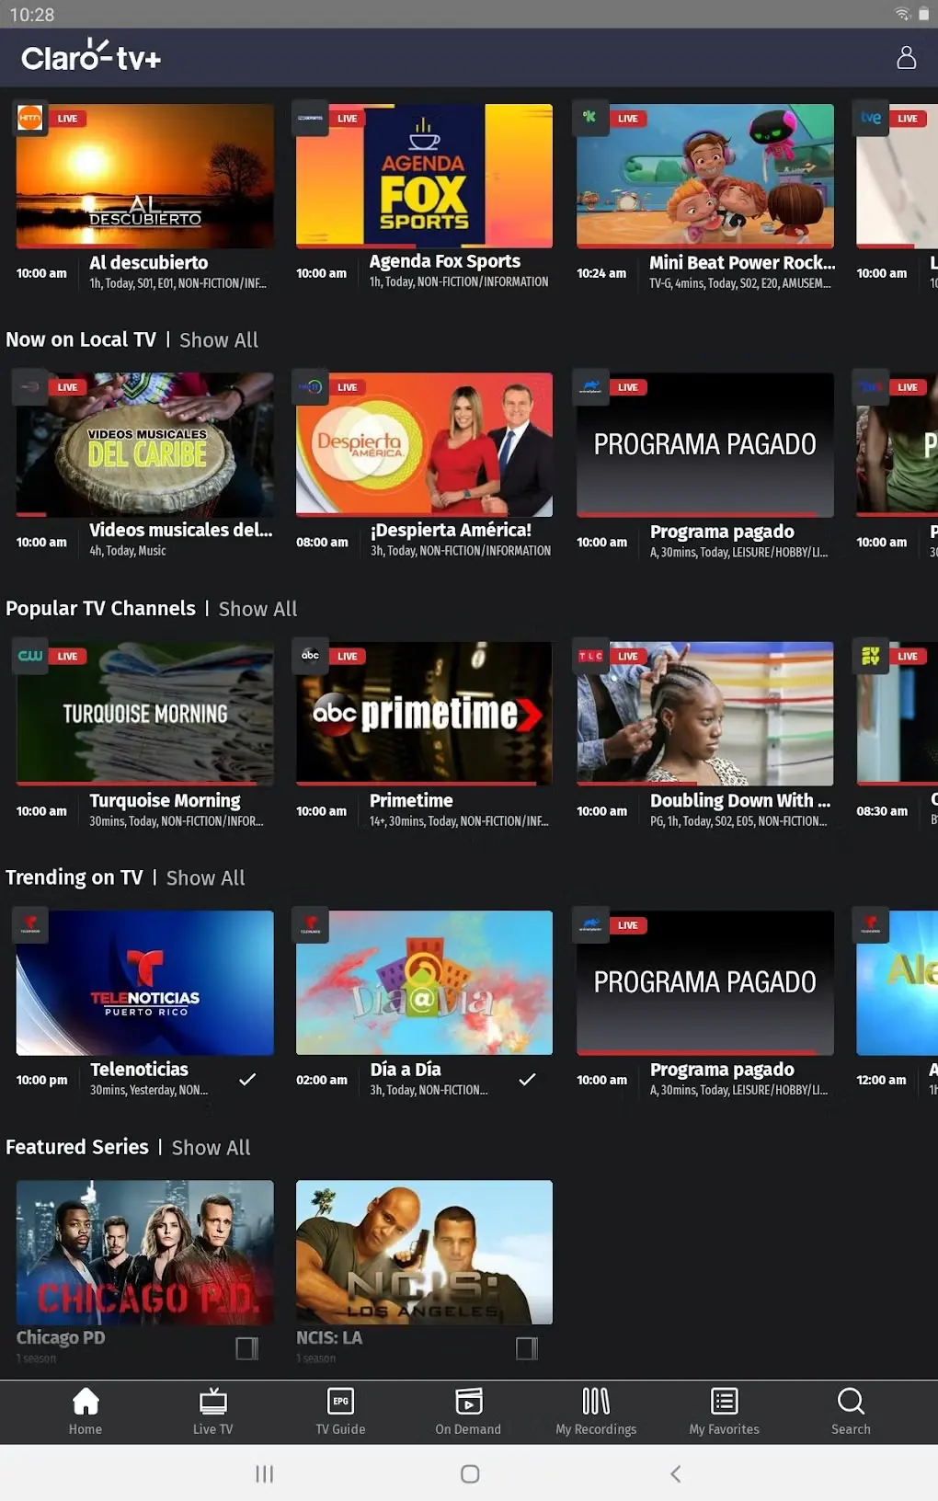The height and width of the screenshot is (1501, 938).
Task: Tap Android home button
Action: pyautogui.click(x=470, y=1473)
